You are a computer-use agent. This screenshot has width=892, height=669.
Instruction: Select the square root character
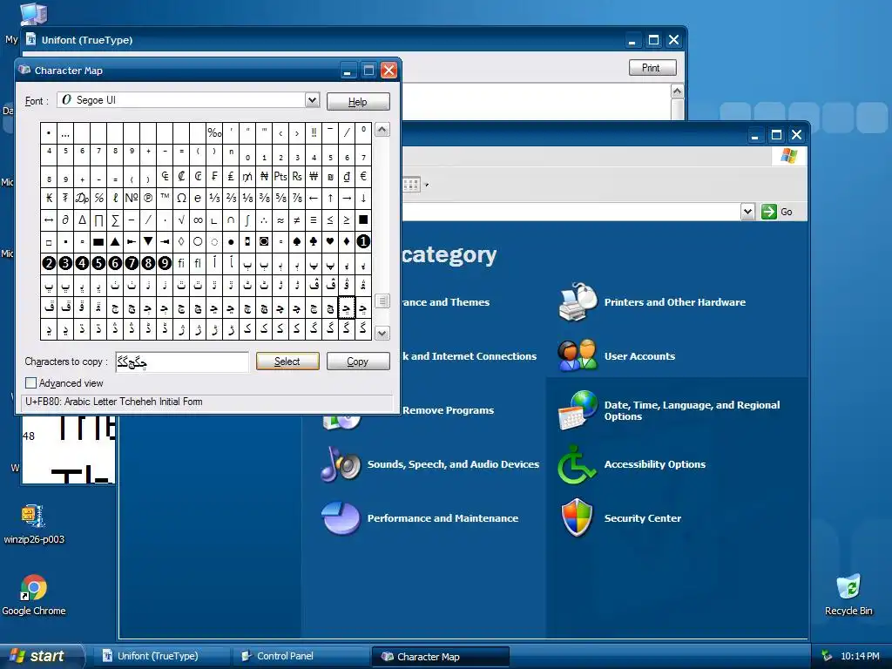(181, 220)
